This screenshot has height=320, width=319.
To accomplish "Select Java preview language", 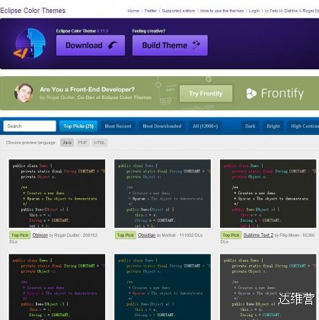I will click(x=67, y=142).
